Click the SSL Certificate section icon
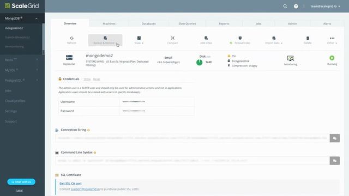Viewport: 349px width, 196px height. coord(57,175)
